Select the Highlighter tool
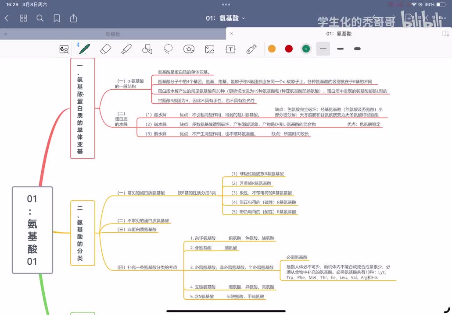Viewport: 452px width, 315px height. point(126,49)
